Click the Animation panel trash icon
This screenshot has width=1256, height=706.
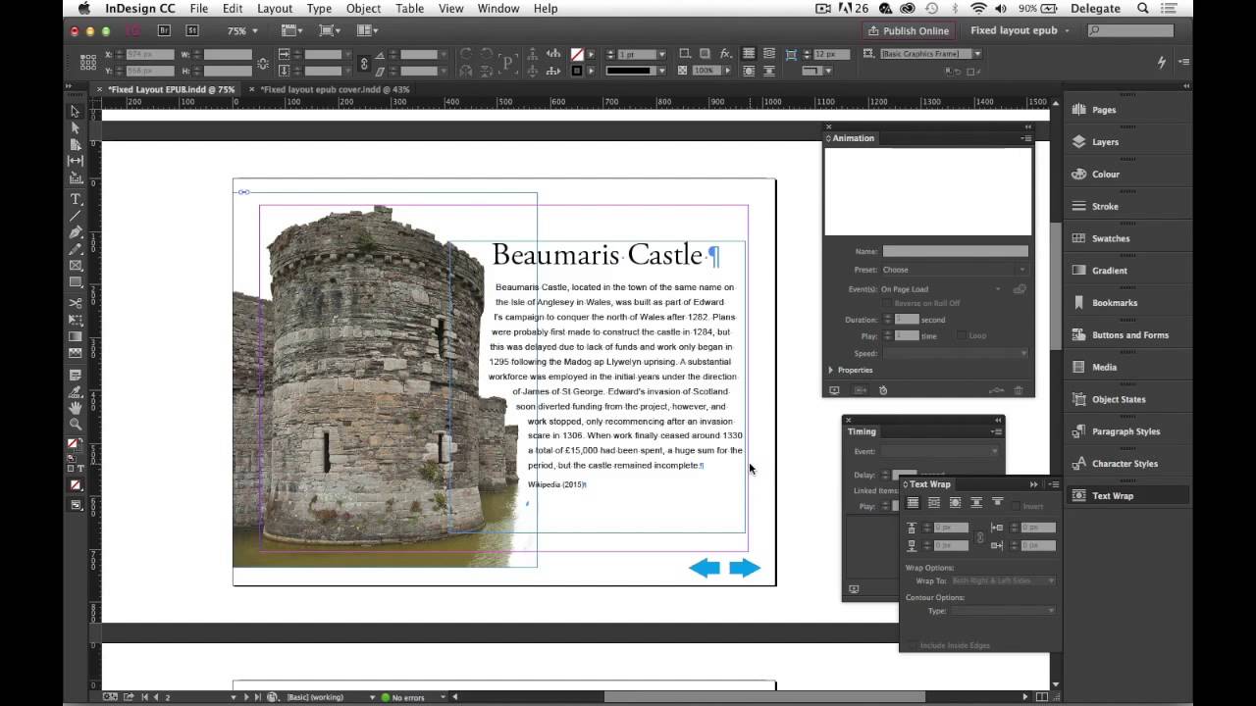(x=1019, y=390)
